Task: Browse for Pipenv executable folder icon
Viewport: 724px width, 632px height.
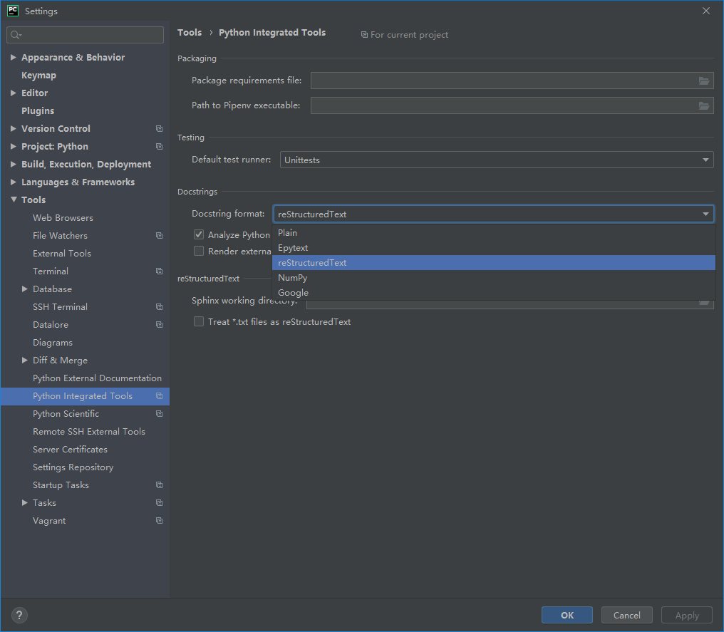Action: [x=703, y=105]
